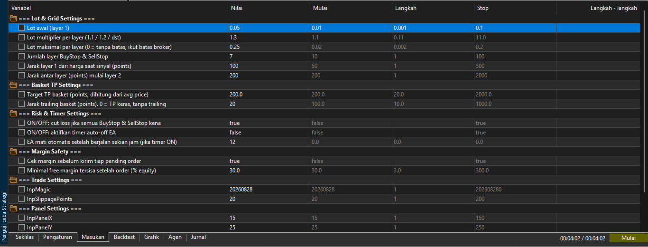Enable the Minimal free margin tersisa checkbox
The width and height of the screenshot is (648, 247).
pyautogui.click(x=22, y=171)
